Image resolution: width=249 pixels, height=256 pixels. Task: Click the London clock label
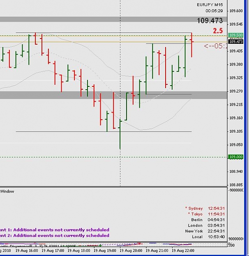click(195, 225)
